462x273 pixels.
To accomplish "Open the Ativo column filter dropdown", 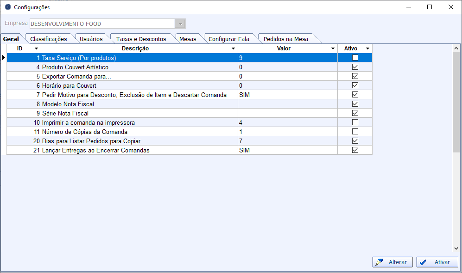I will coord(367,49).
